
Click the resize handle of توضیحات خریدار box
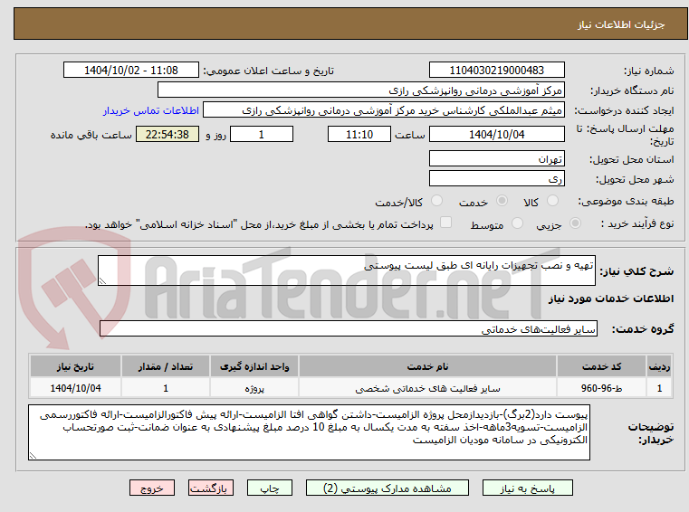click(x=33, y=456)
